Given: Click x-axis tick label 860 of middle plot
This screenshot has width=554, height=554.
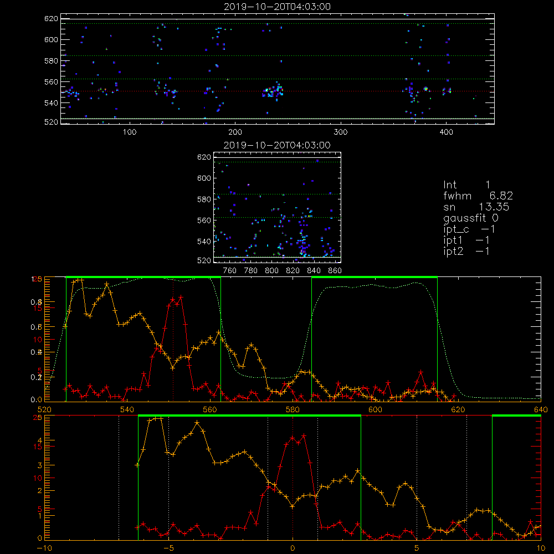Looking at the screenshot, I should click(x=335, y=271).
